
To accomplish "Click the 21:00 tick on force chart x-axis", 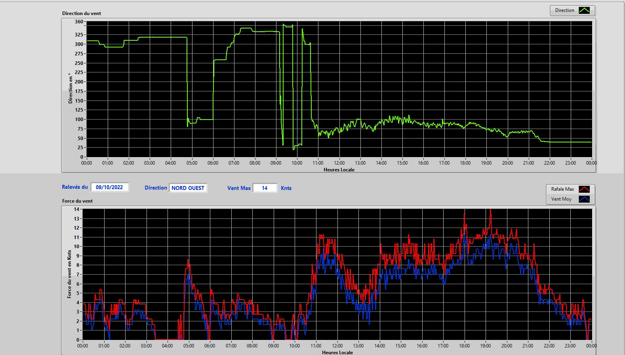I will (x=528, y=346).
